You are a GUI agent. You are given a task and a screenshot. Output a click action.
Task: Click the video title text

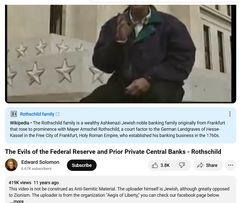(x=113, y=152)
